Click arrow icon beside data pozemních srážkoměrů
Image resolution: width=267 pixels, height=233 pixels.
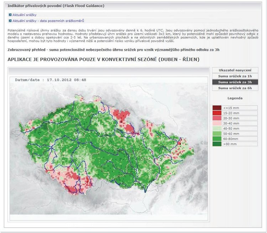(10, 21)
